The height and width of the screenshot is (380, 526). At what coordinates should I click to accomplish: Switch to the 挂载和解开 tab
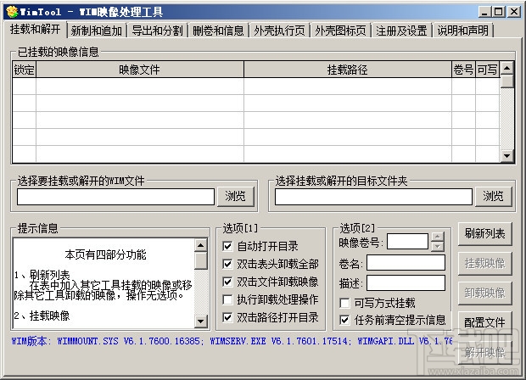click(x=36, y=30)
